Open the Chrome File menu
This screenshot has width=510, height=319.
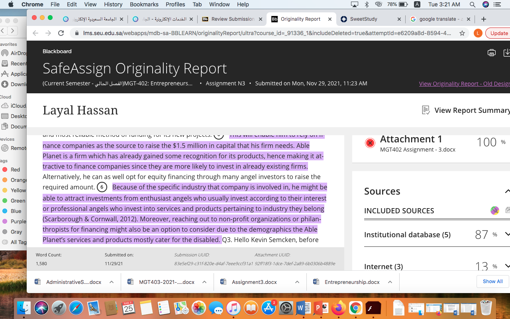tap(55, 4)
